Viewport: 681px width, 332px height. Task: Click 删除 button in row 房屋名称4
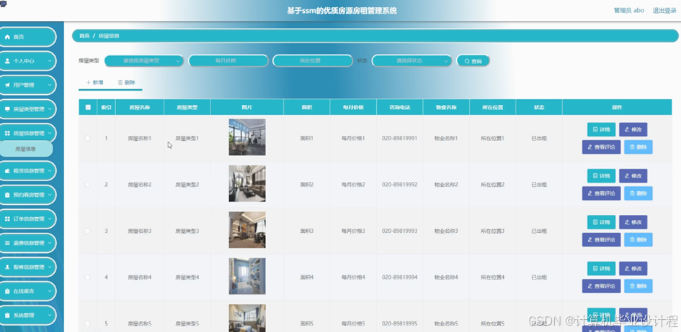638,286
